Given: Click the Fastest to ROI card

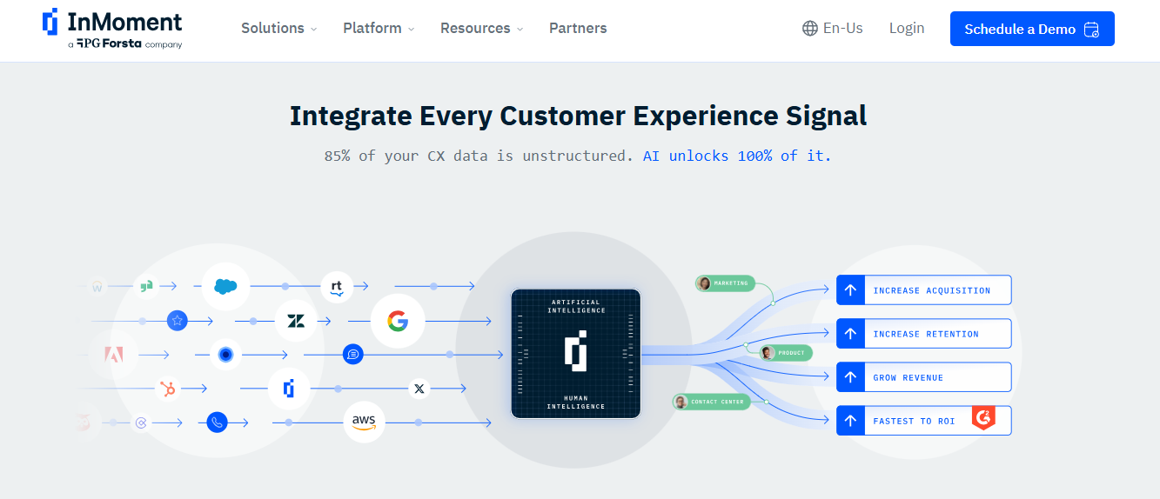Looking at the screenshot, I should tap(923, 421).
